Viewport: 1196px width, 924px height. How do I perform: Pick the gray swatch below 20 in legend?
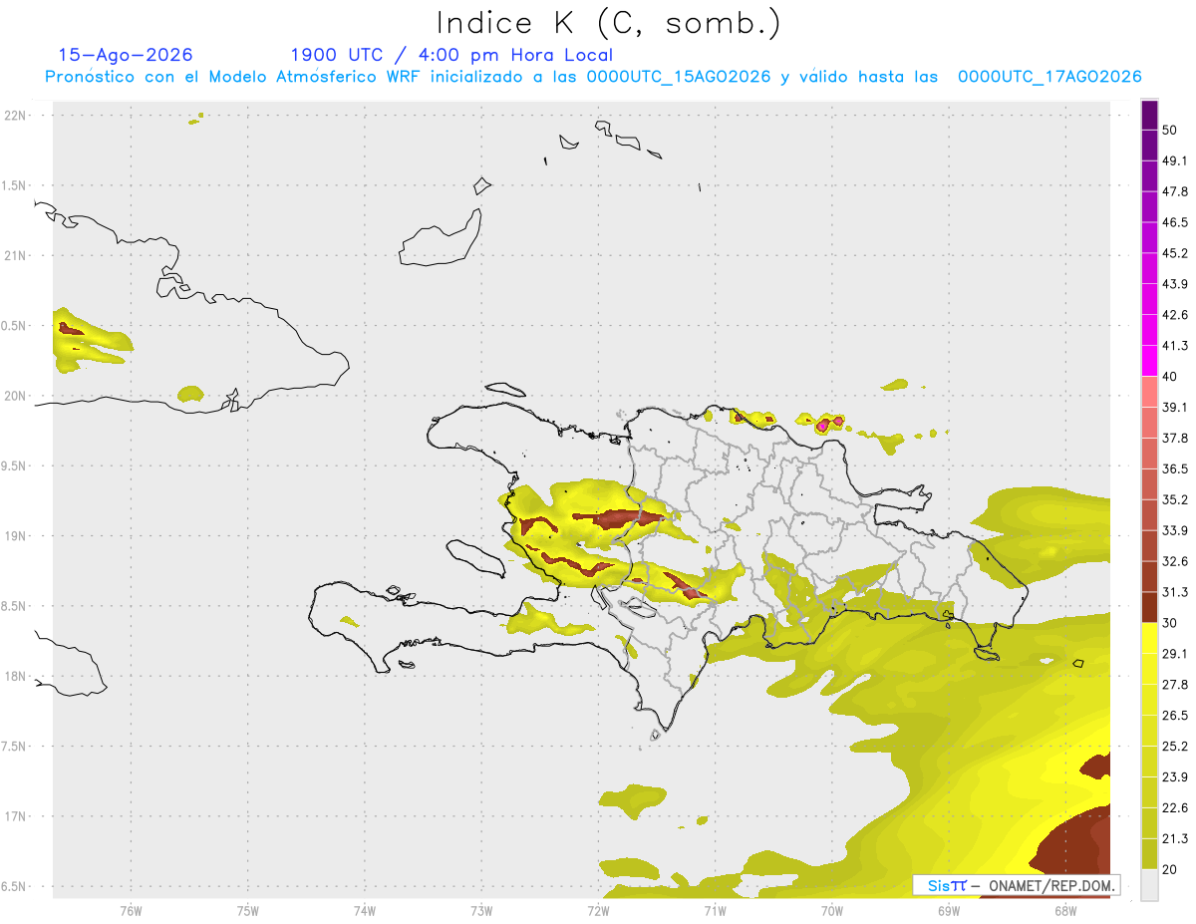pyautogui.click(x=1149, y=885)
